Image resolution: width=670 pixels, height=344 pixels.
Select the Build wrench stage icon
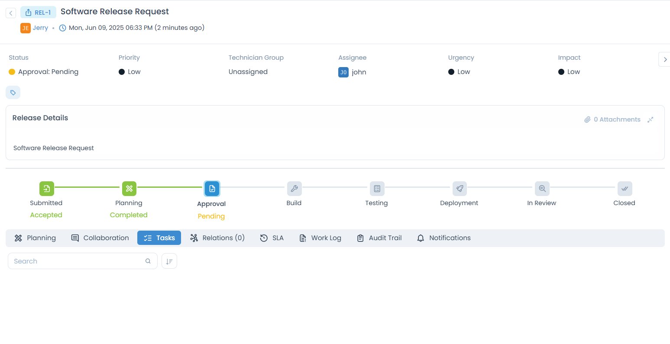[294, 188]
